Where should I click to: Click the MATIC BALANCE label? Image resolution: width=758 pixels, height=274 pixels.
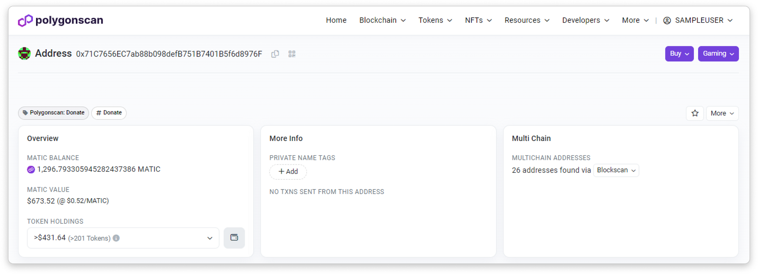53,158
